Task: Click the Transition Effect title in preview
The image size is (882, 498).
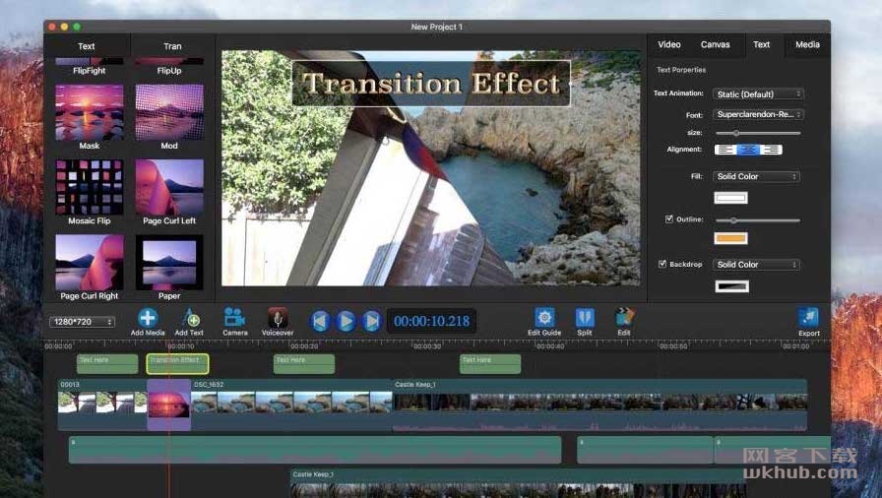Action: [x=431, y=84]
